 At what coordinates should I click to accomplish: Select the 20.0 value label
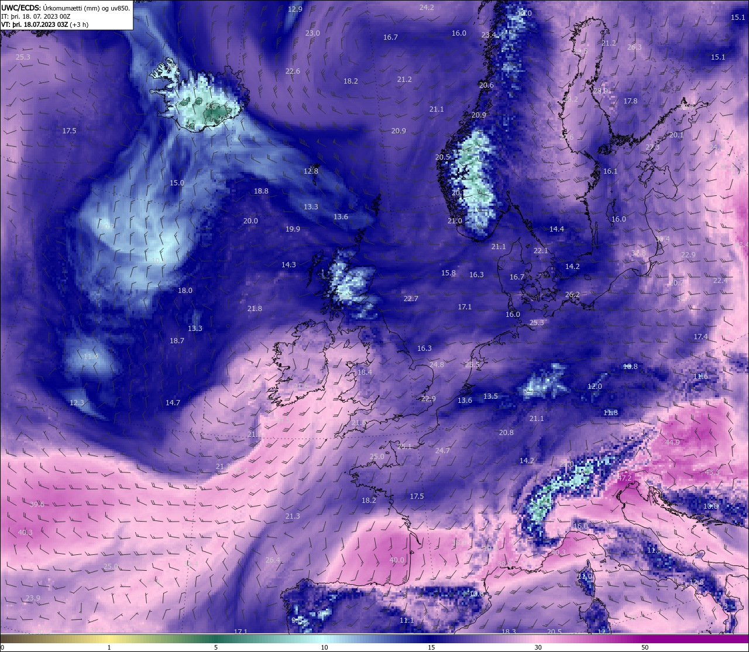tap(250, 221)
